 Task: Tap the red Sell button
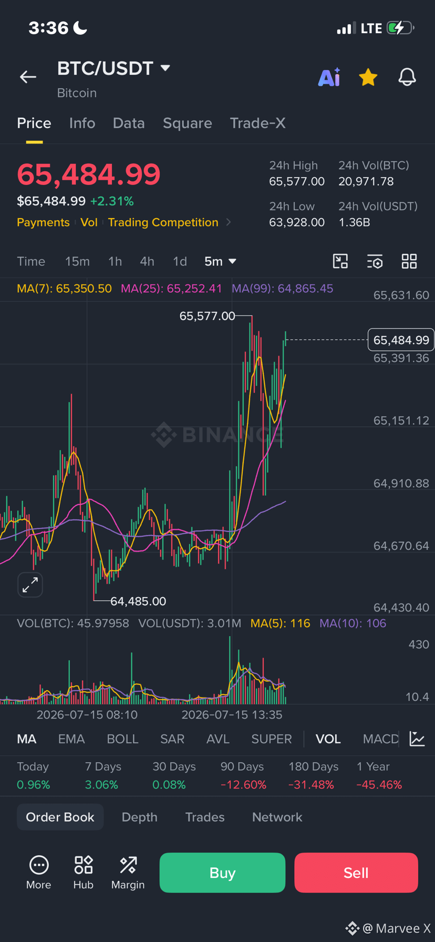pyautogui.click(x=356, y=873)
